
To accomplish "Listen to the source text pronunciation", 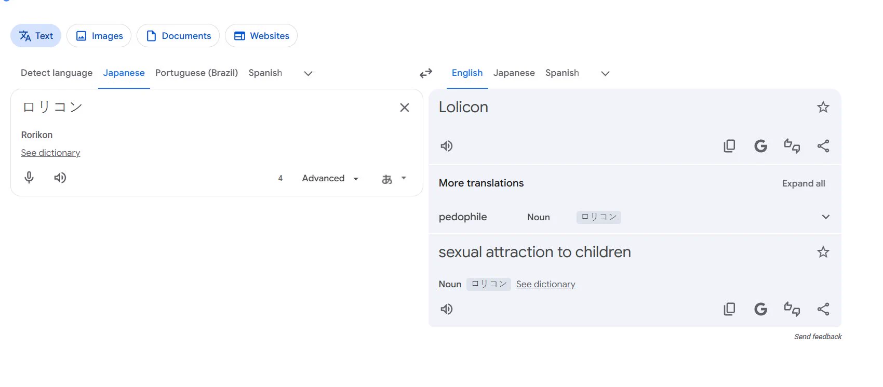I will point(60,178).
